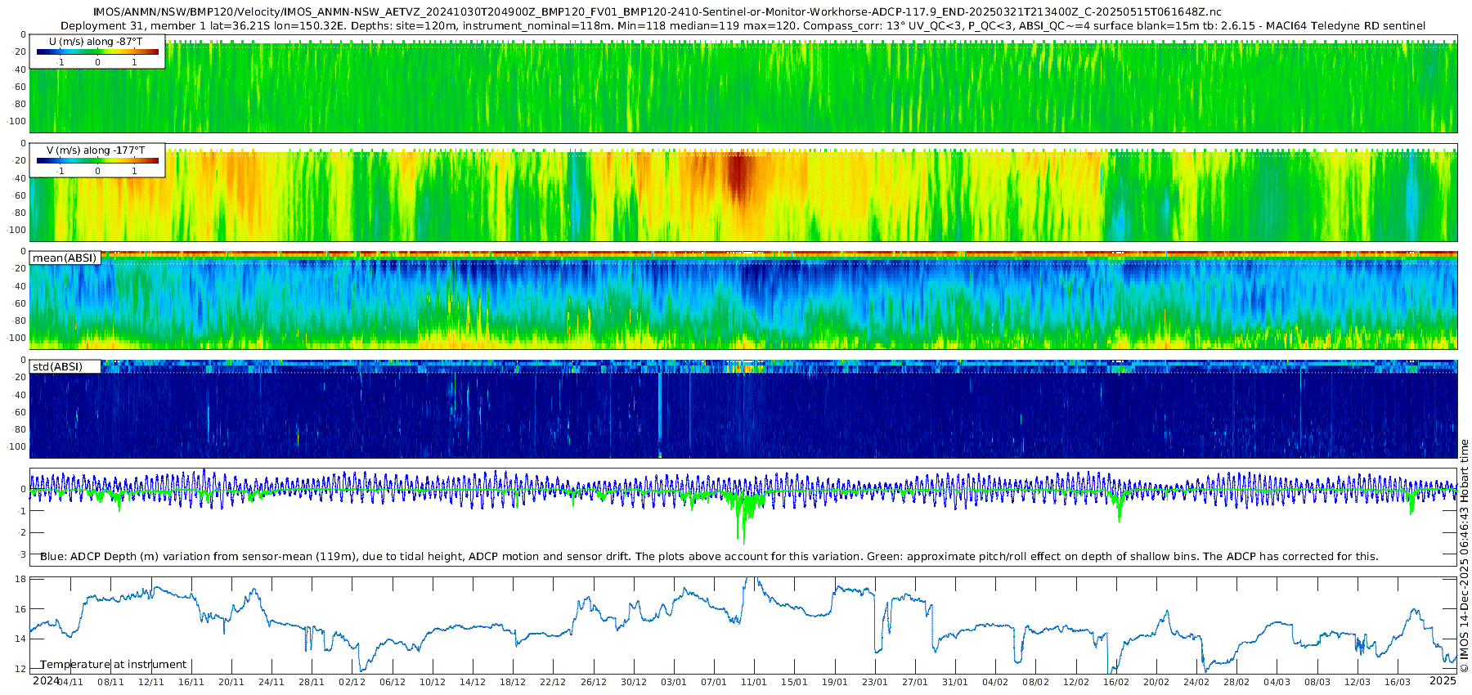1472x695 pixels.
Task: Click the large green pitch/roll spike in depth plot
Action: click(743, 523)
